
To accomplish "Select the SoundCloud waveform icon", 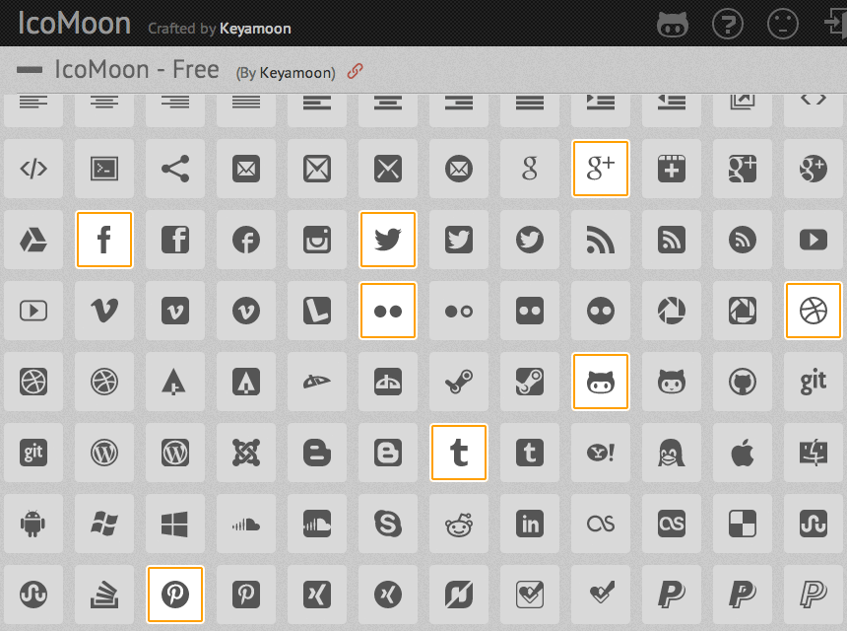I will [x=246, y=524].
